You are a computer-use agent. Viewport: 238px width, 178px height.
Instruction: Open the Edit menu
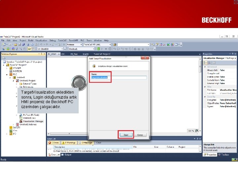pyautogui.click(x=9, y=41)
